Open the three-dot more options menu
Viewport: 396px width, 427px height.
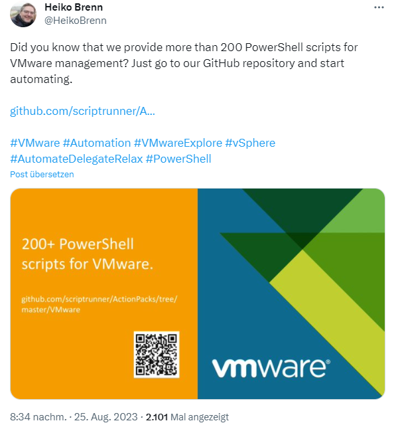pos(379,7)
